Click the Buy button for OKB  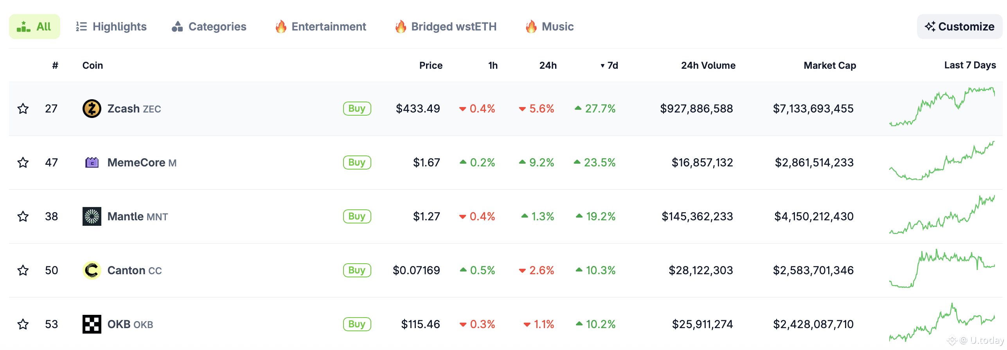pos(356,324)
